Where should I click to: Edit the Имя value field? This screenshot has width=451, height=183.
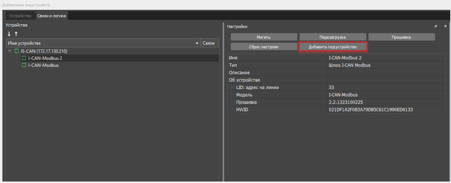tap(386, 58)
